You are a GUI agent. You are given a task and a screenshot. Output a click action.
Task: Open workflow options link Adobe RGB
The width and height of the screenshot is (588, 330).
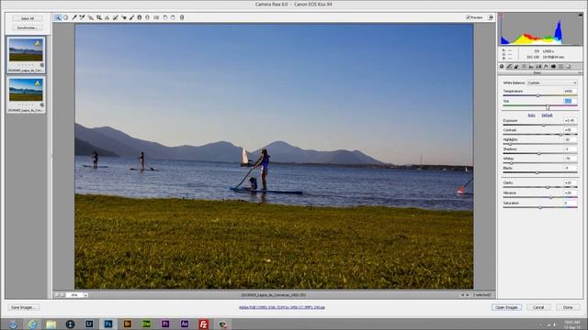[282, 307]
